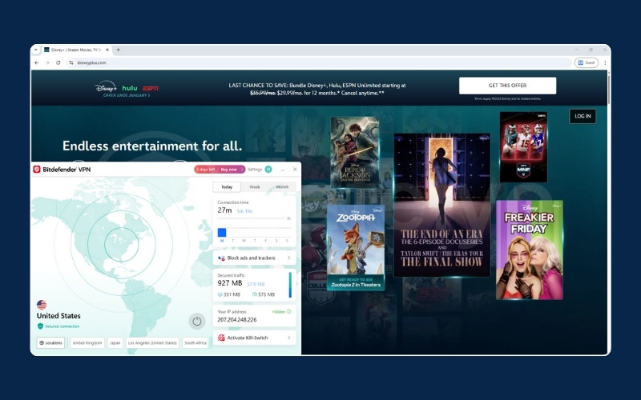Open Activate Kill-Switch option
Image resolution: width=641 pixels, height=400 pixels.
pyautogui.click(x=254, y=338)
